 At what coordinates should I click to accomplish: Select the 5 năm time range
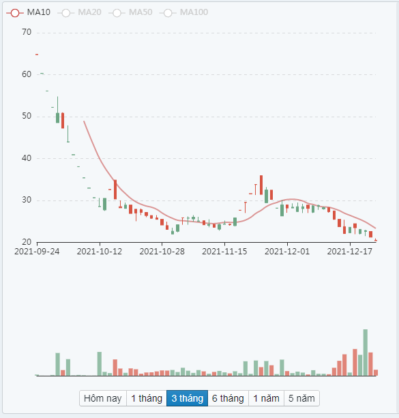tap(301, 398)
